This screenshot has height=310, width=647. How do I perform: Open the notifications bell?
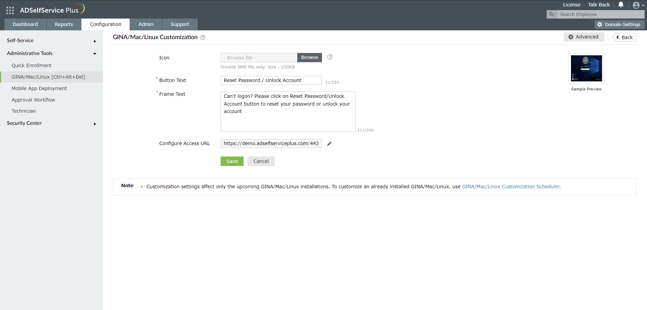621,5
